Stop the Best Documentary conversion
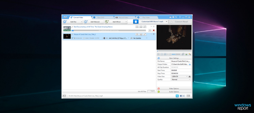The image size is (254, 113). (154, 30)
